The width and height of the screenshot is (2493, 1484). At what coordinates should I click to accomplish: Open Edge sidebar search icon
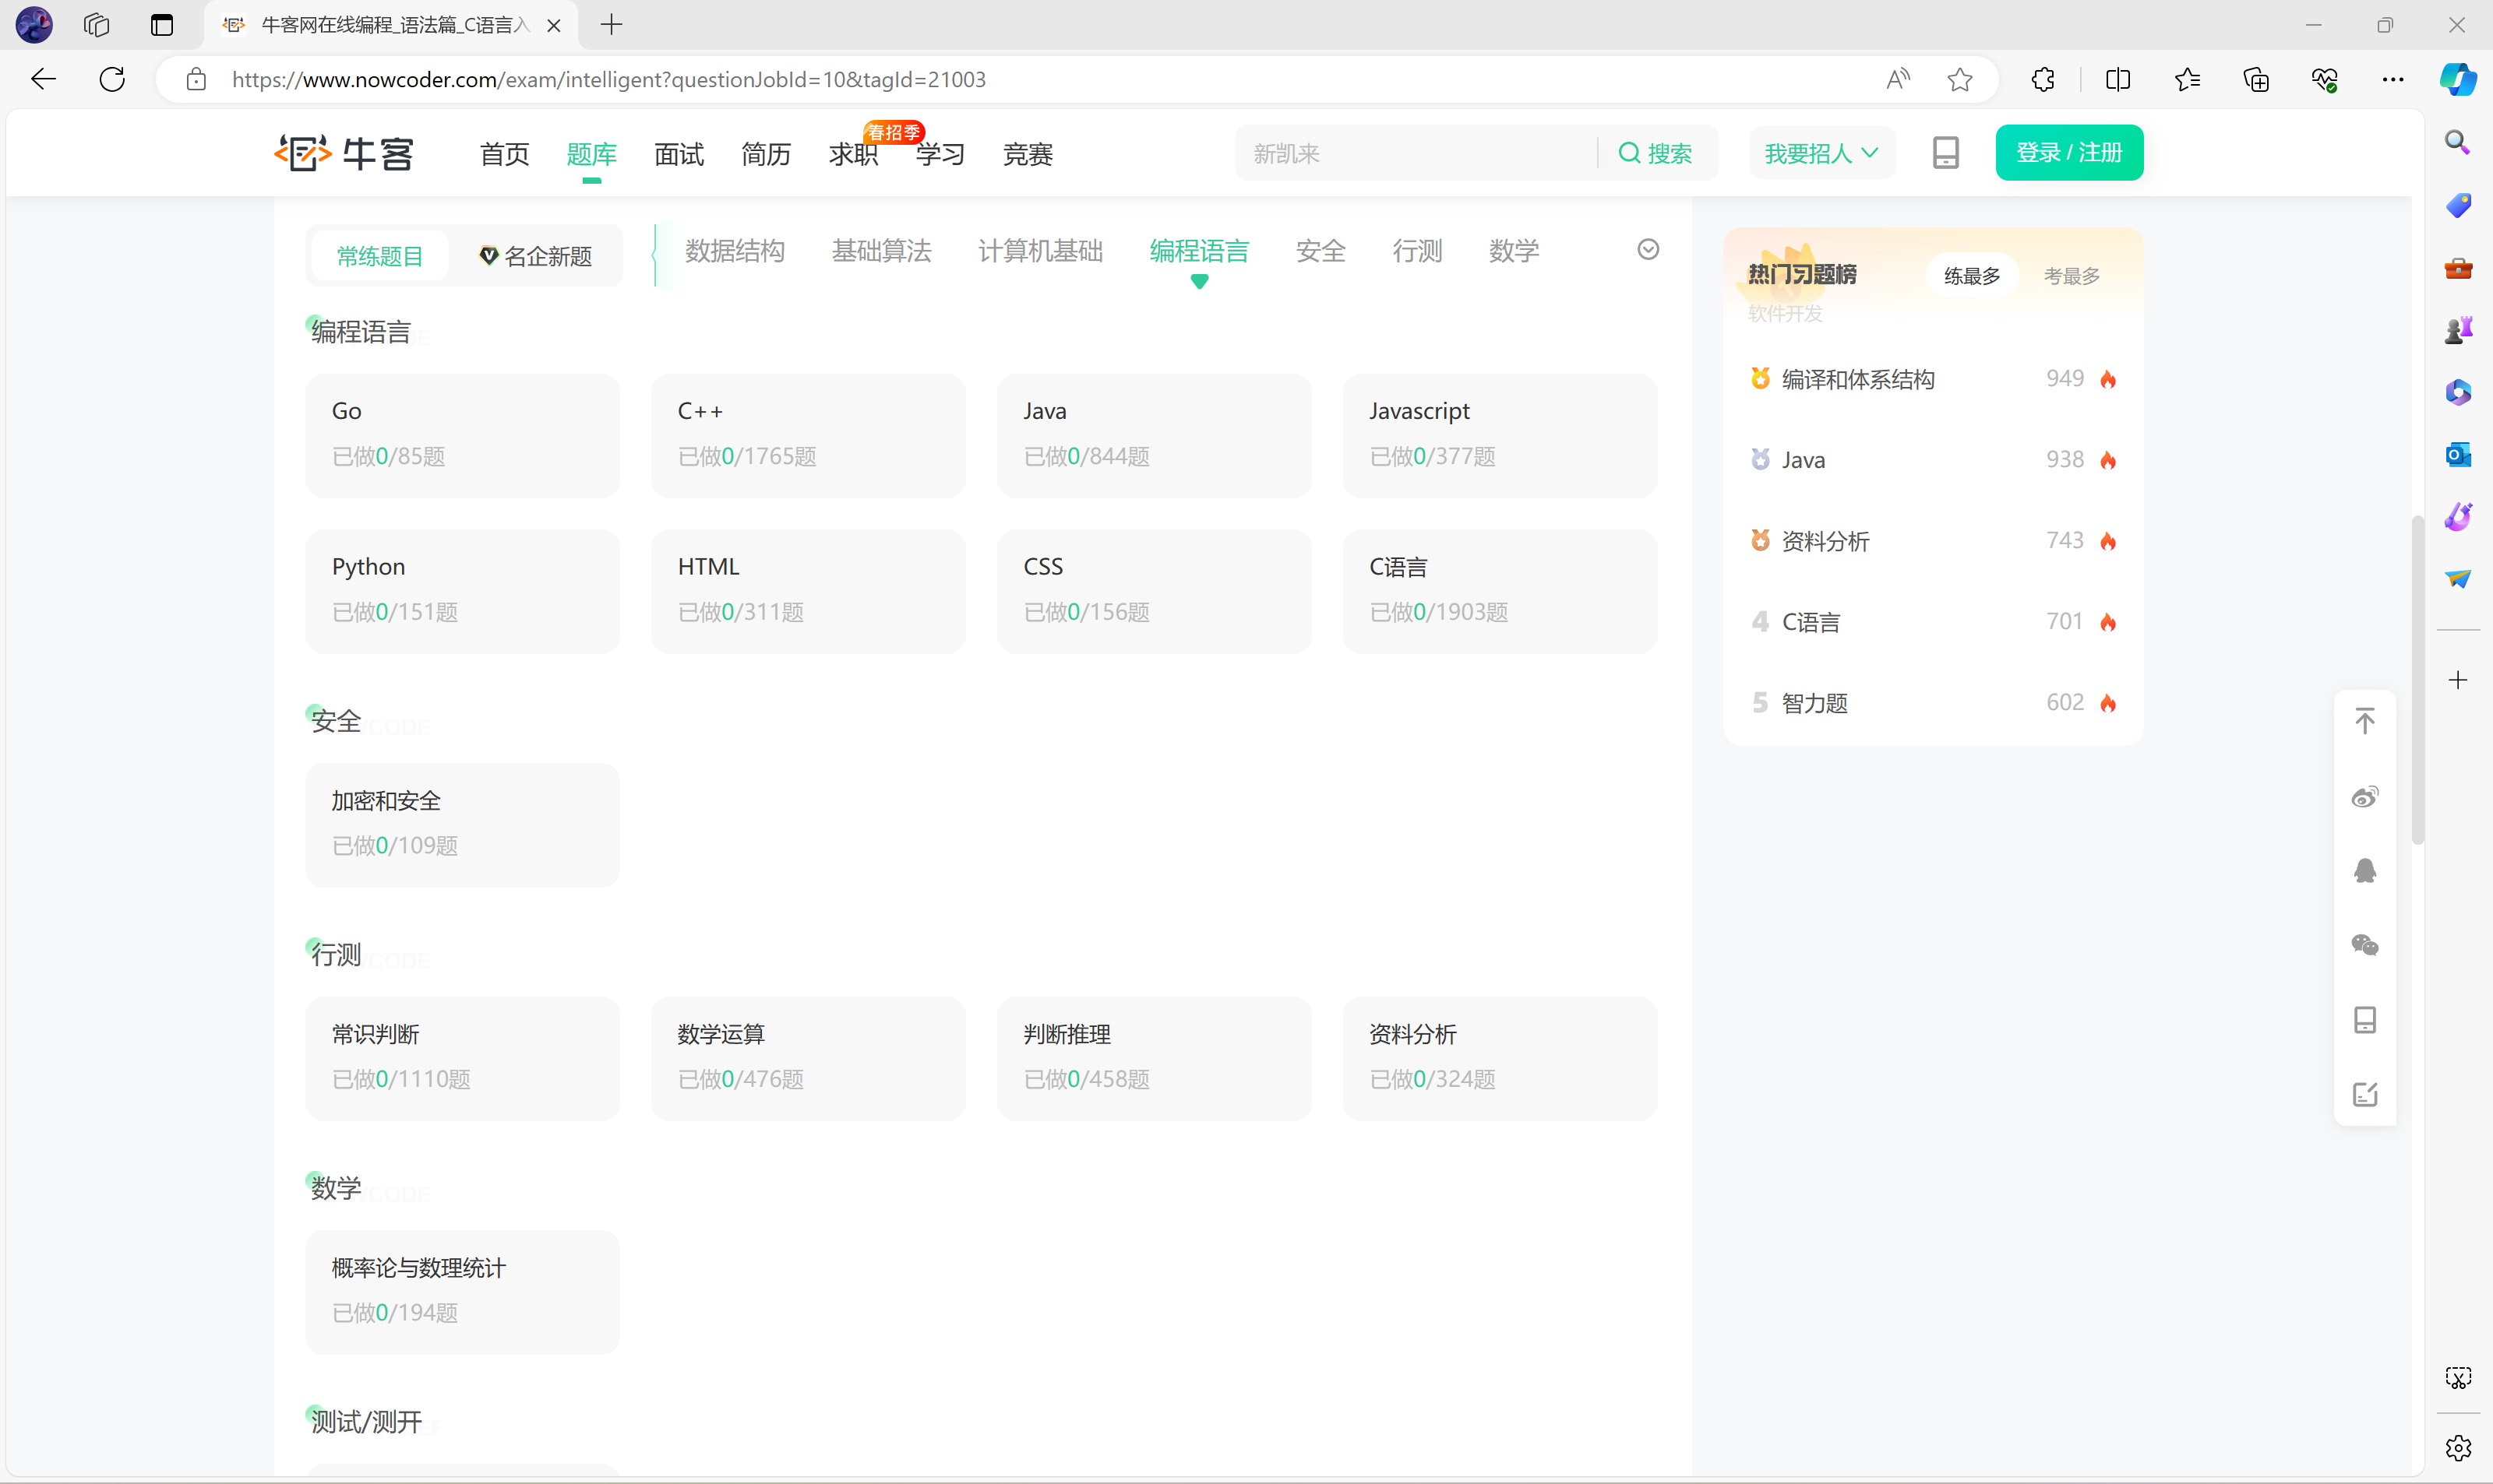(x=2457, y=142)
